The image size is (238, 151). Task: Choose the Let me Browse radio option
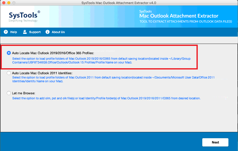pos(9,93)
